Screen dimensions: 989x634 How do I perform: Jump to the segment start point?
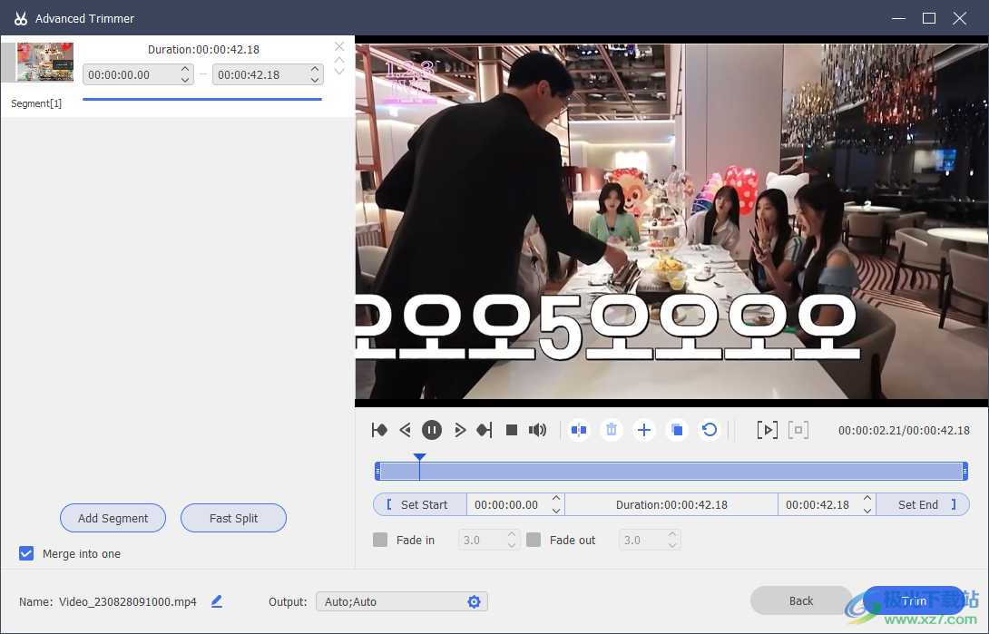[x=379, y=430]
